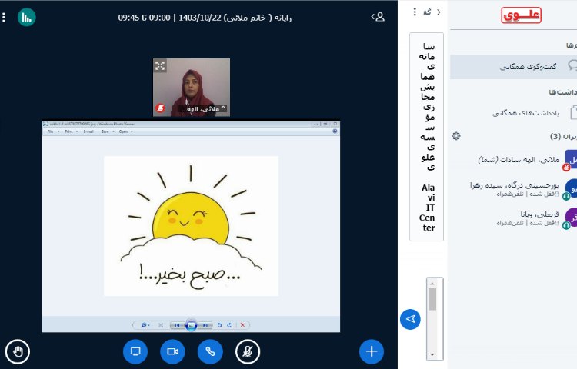Open the users list gear settings

(x=456, y=136)
